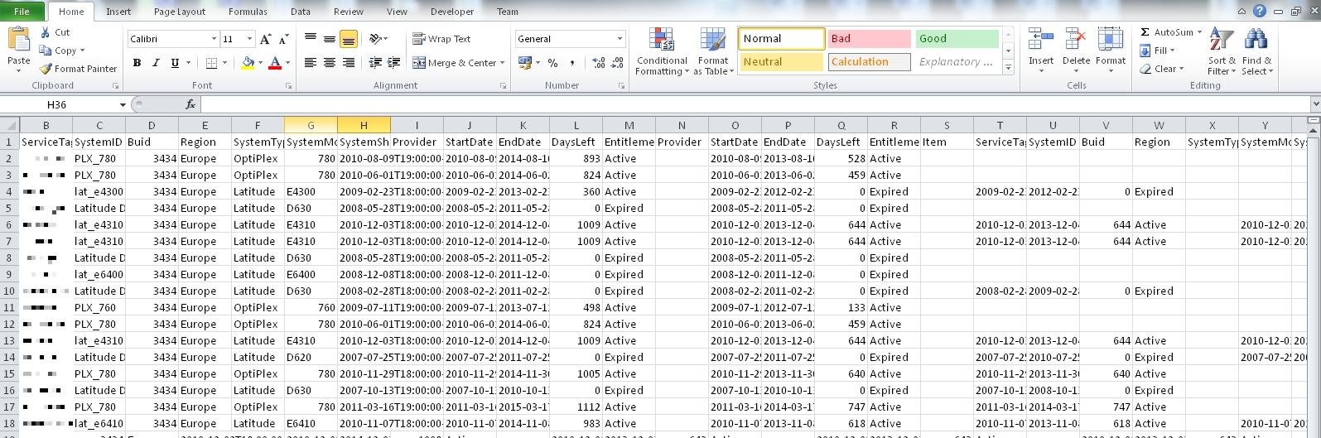Click the Paste clipboard icon

tap(18, 40)
